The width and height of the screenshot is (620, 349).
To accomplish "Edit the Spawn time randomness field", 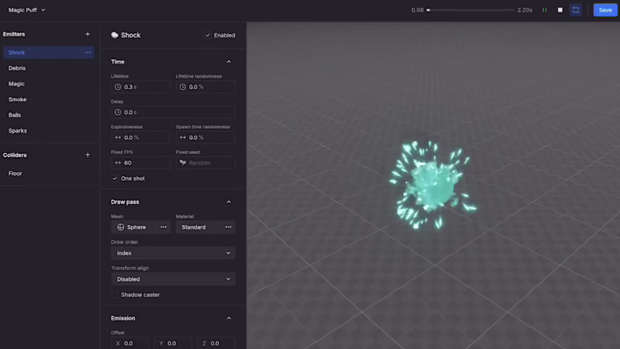I will pyautogui.click(x=205, y=138).
